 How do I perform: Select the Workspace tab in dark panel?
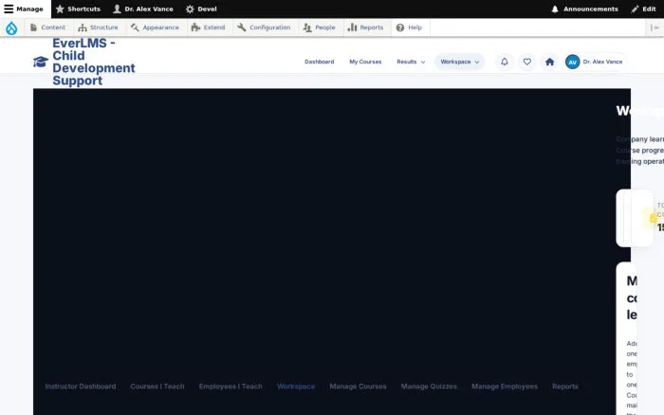click(x=296, y=387)
